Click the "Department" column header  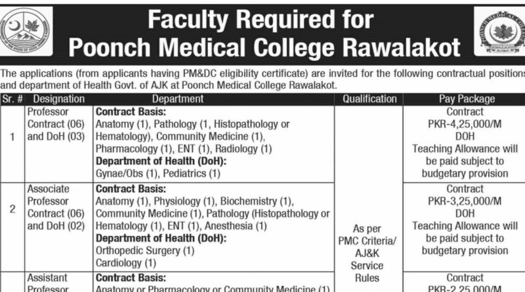[x=213, y=99]
